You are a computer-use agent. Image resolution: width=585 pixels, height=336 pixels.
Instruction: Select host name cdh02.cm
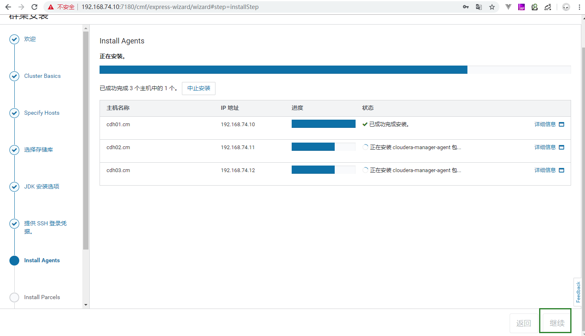118,147
